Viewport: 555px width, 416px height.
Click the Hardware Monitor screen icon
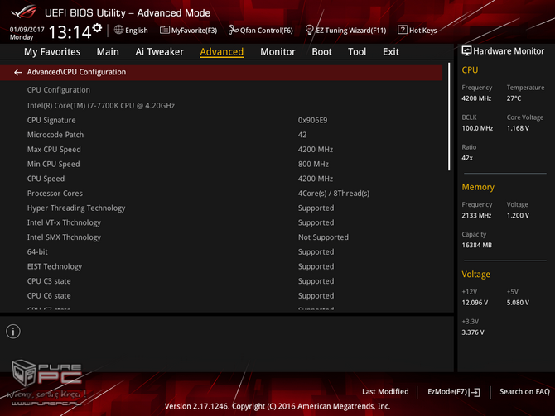pyautogui.click(x=466, y=51)
